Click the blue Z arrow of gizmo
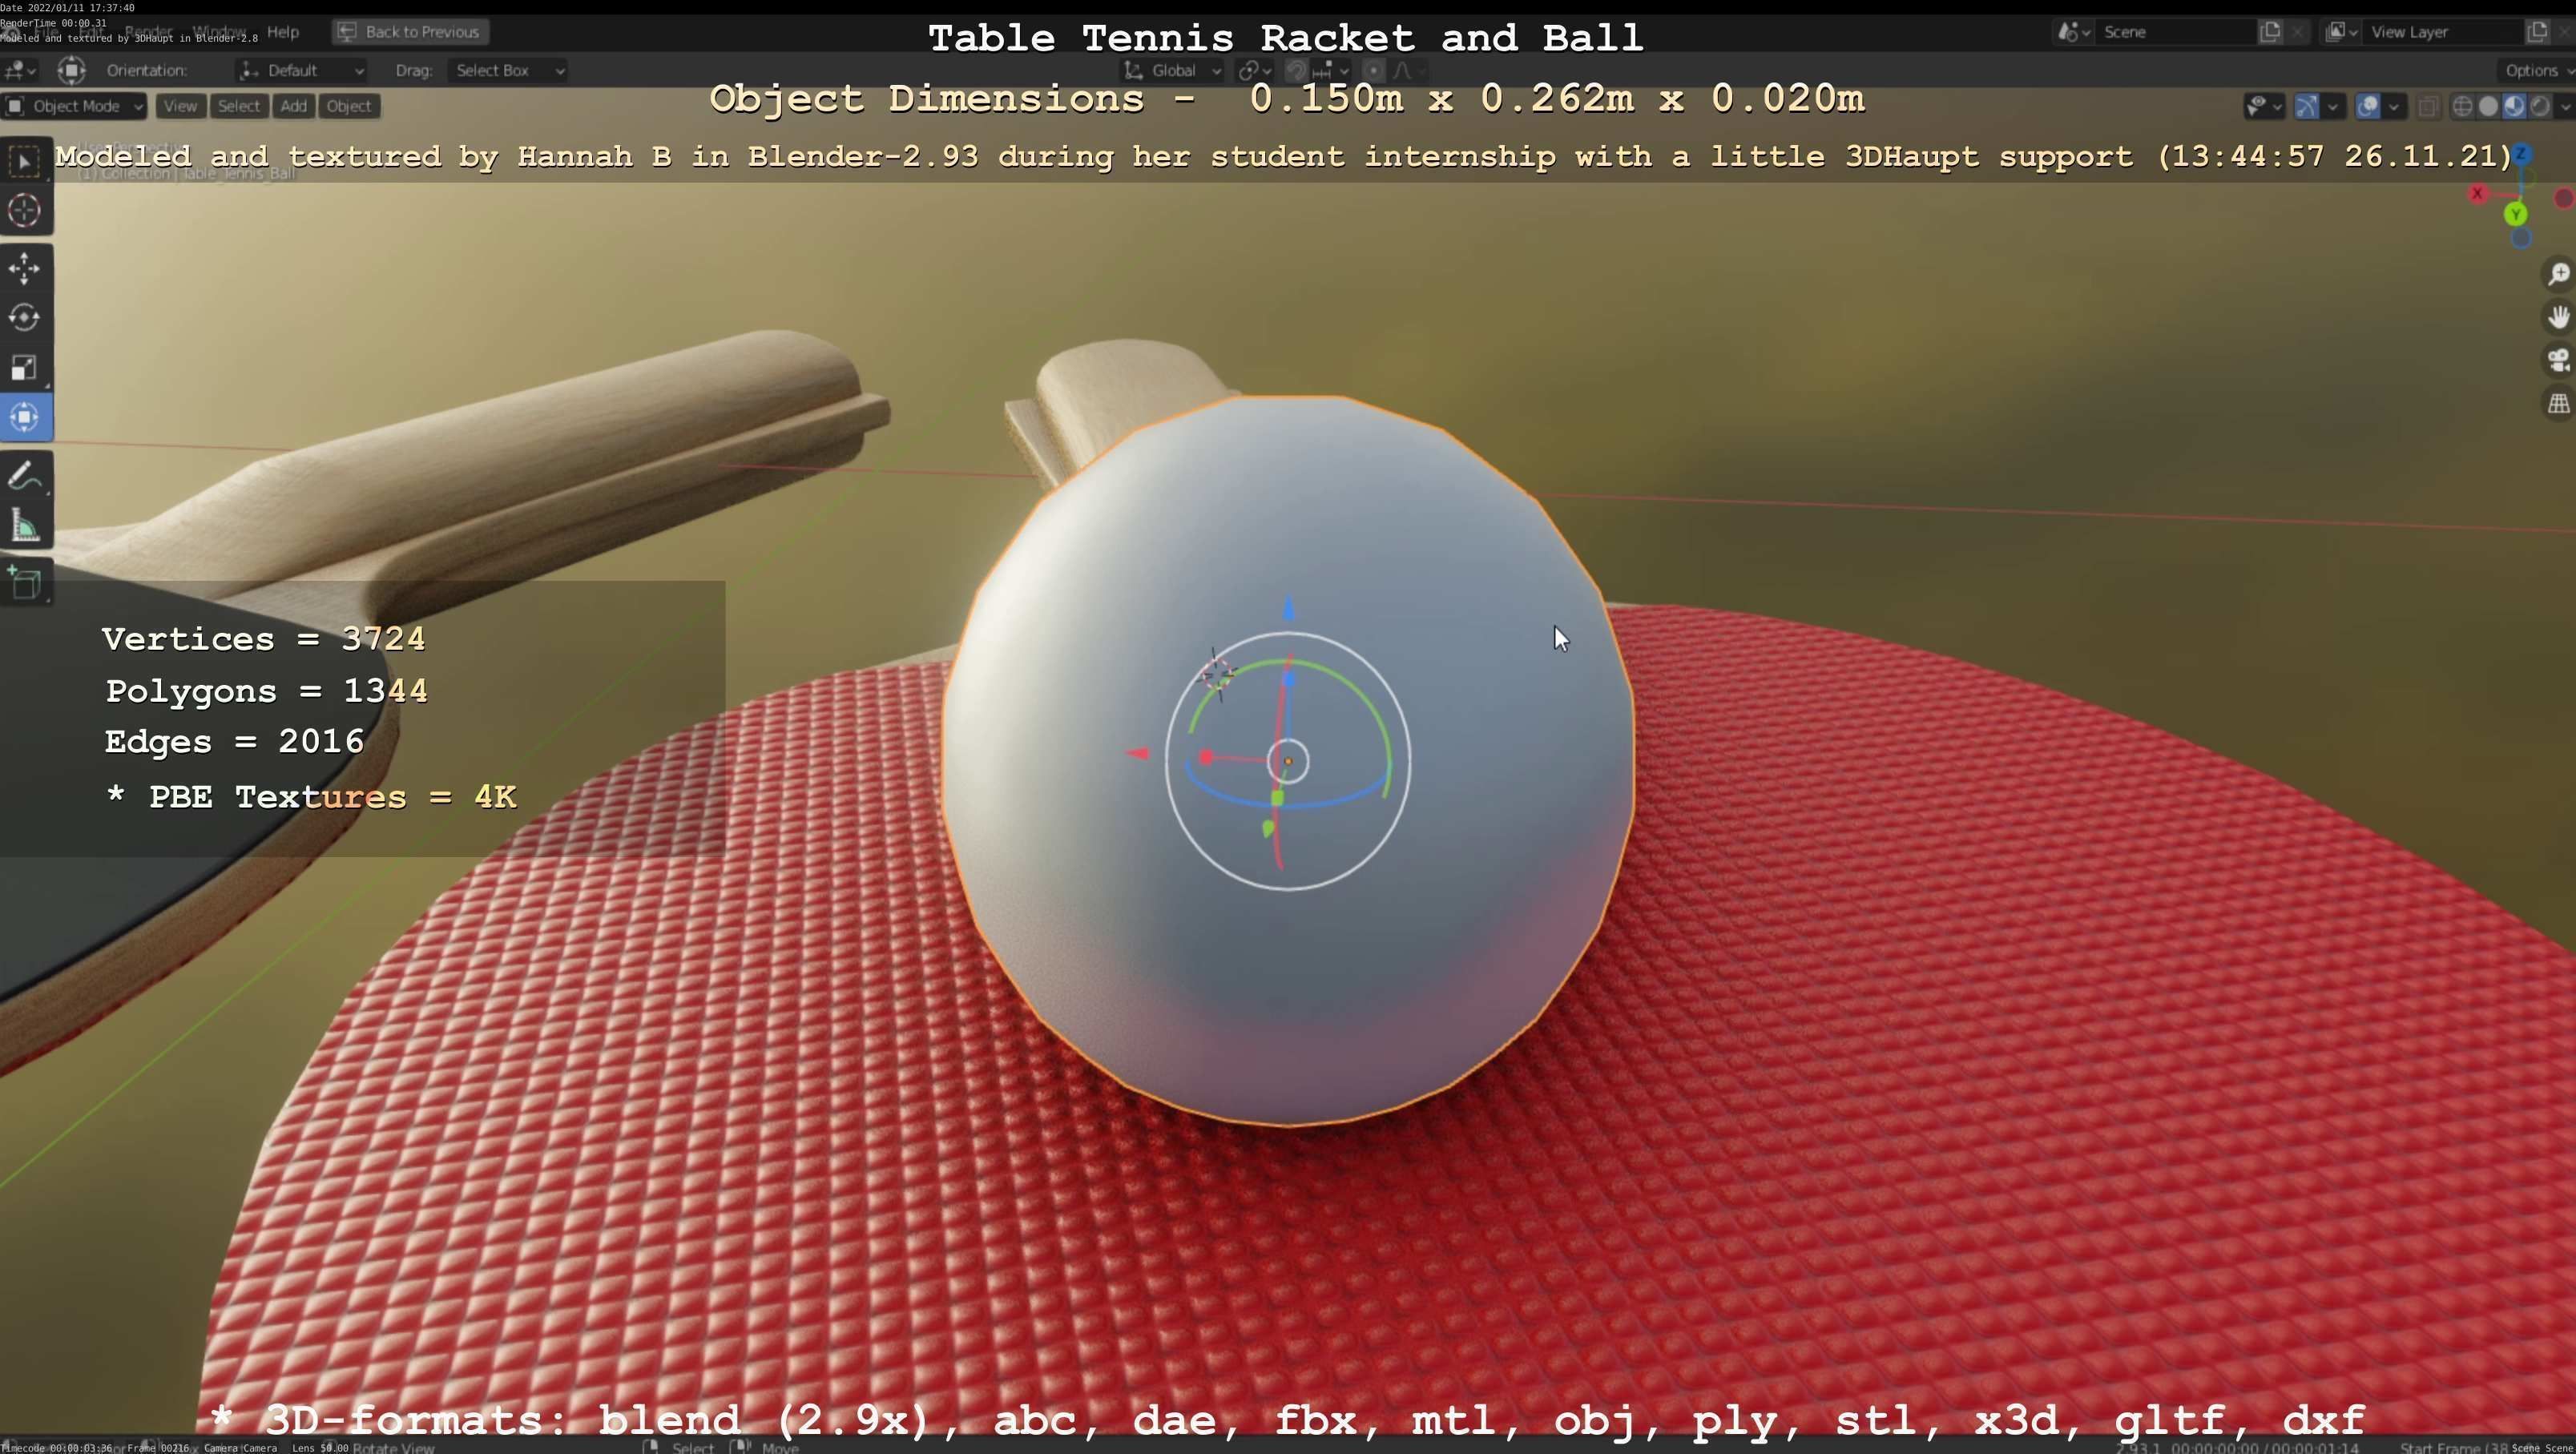Screen dimensions: 2576x1454 [1289, 607]
